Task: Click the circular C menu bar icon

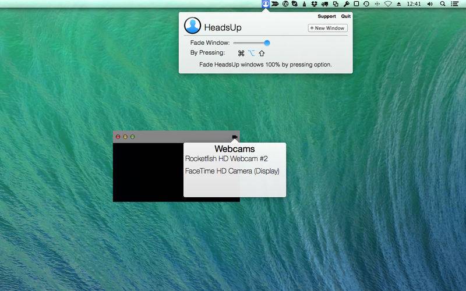Action: [285, 4]
